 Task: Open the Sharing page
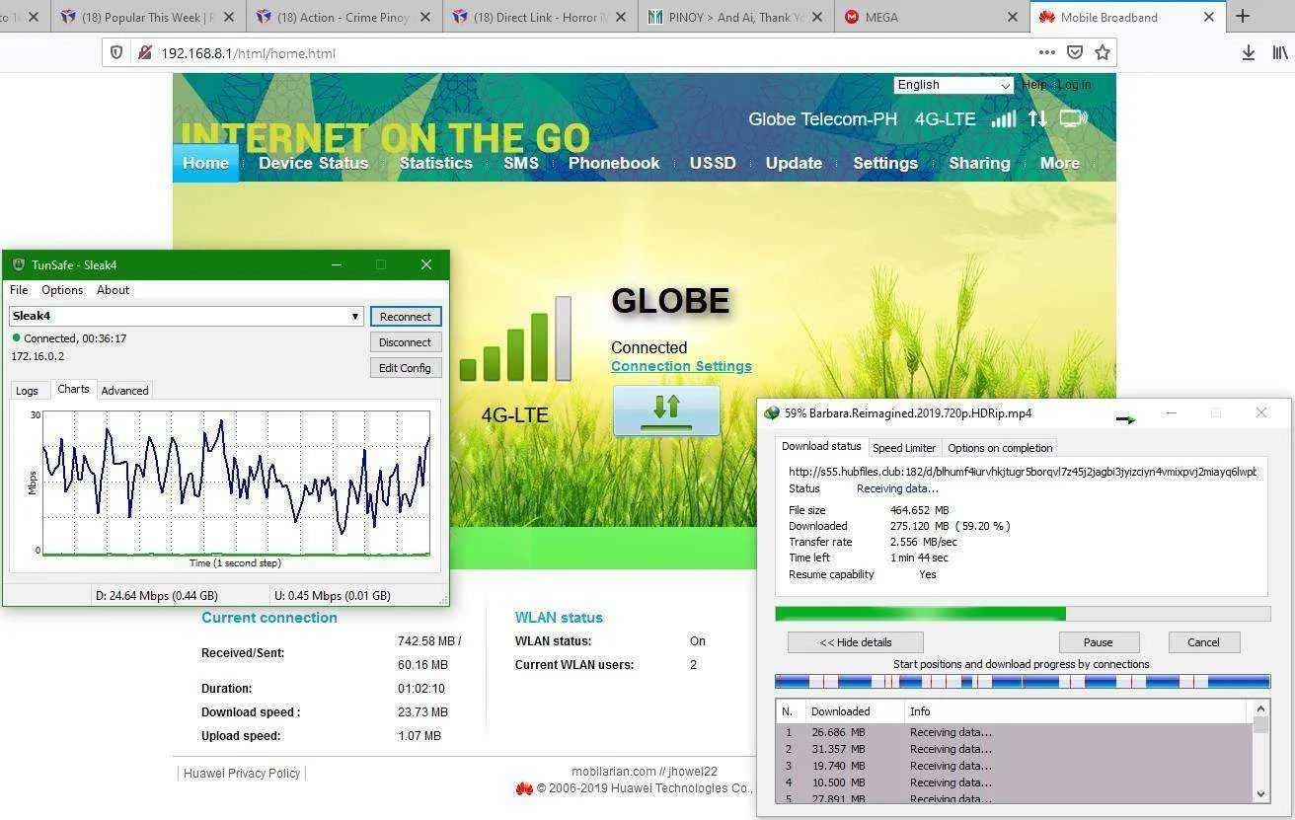click(x=979, y=164)
